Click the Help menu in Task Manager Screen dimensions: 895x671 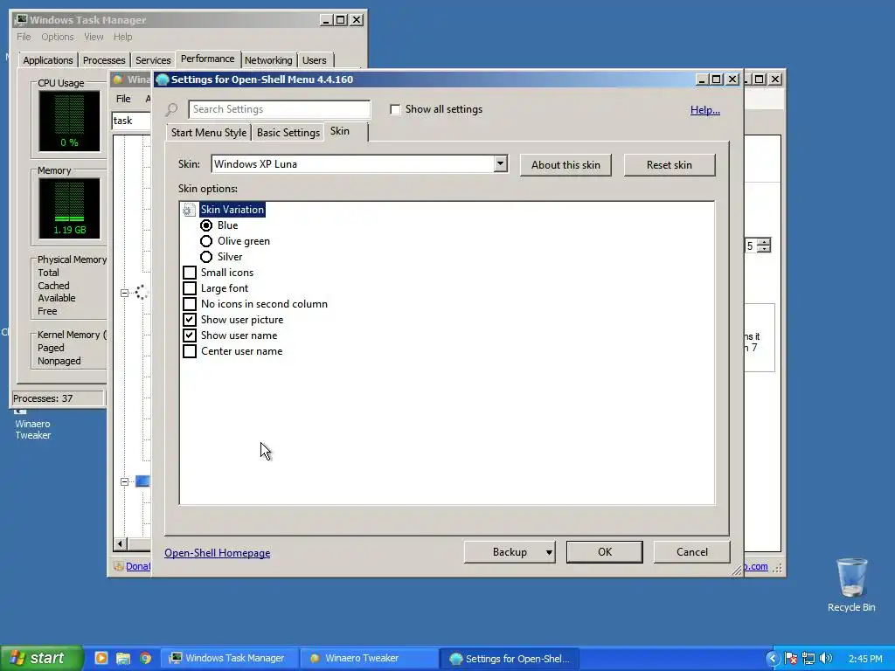tap(122, 37)
